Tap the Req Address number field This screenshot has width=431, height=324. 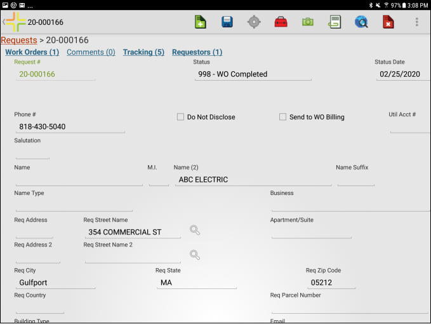tap(34, 233)
